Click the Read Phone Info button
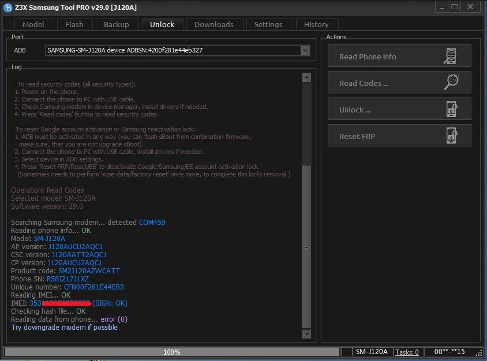 coord(399,56)
